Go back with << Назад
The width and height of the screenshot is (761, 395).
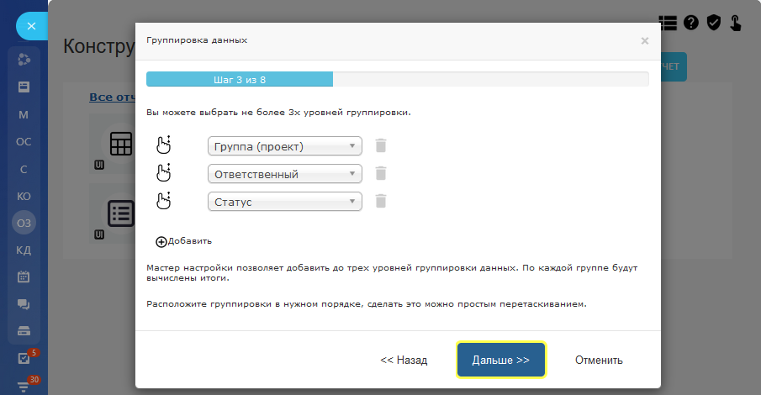[404, 360]
